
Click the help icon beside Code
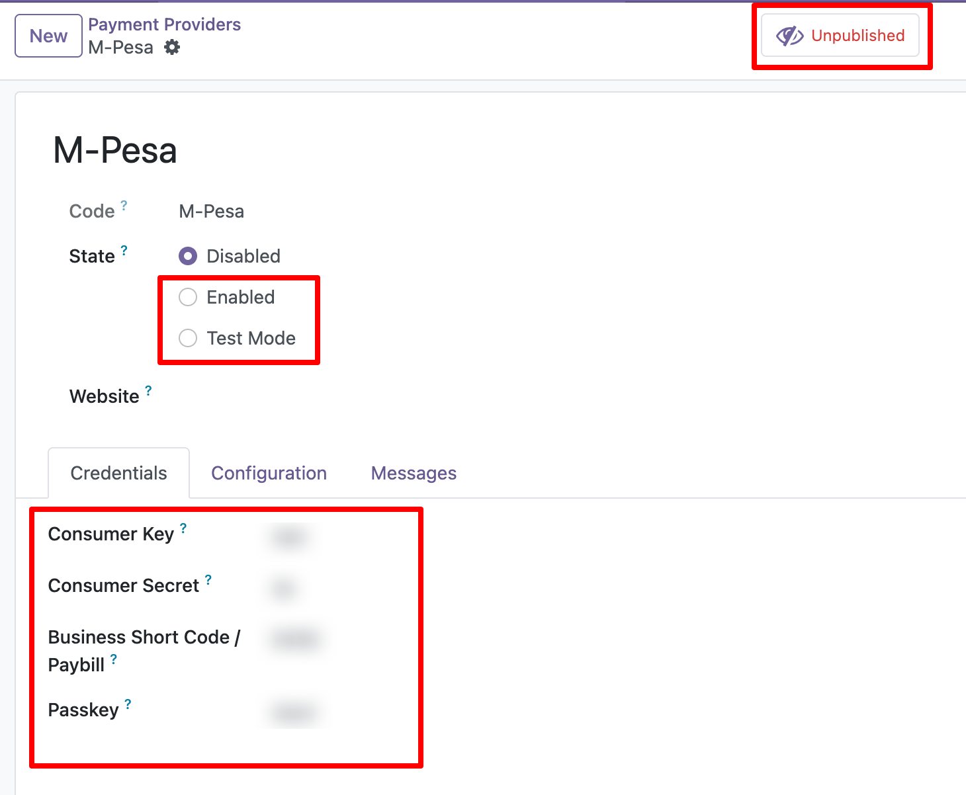point(124,206)
